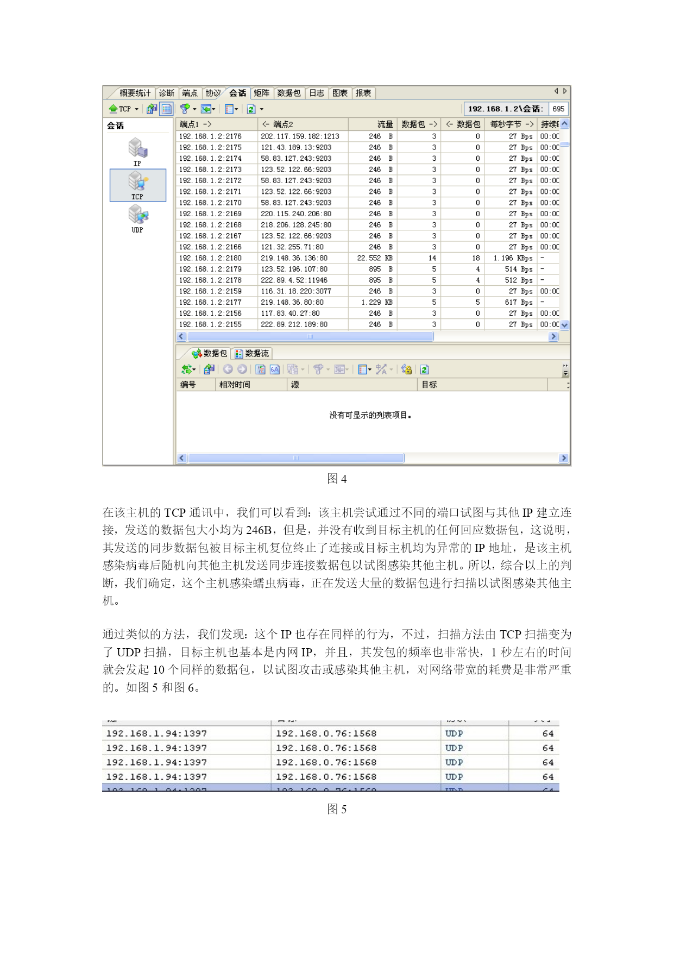
Task: Sort by the 端点1 column header
Action: pyautogui.click(x=217, y=124)
